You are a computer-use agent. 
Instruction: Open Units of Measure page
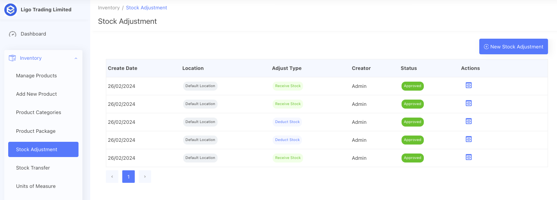tap(36, 186)
